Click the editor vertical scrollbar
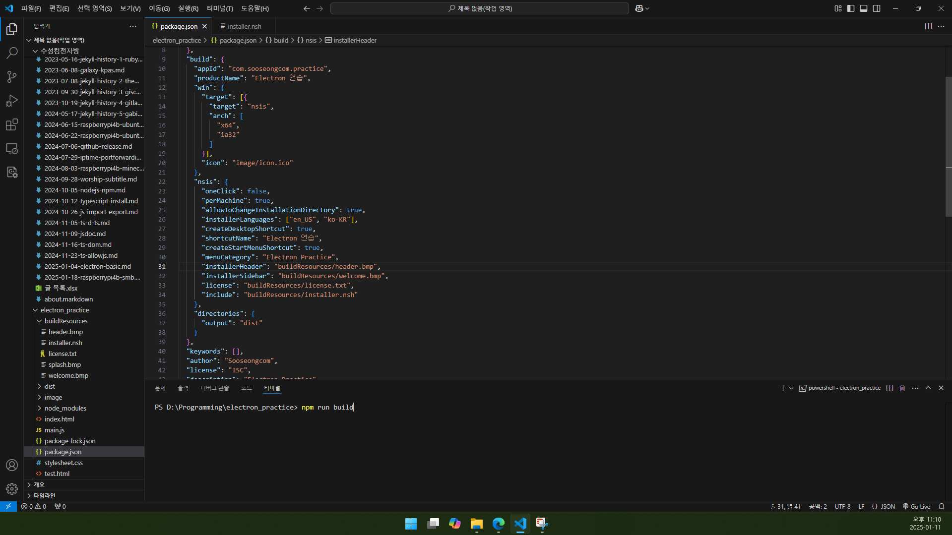 click(948, 147)
